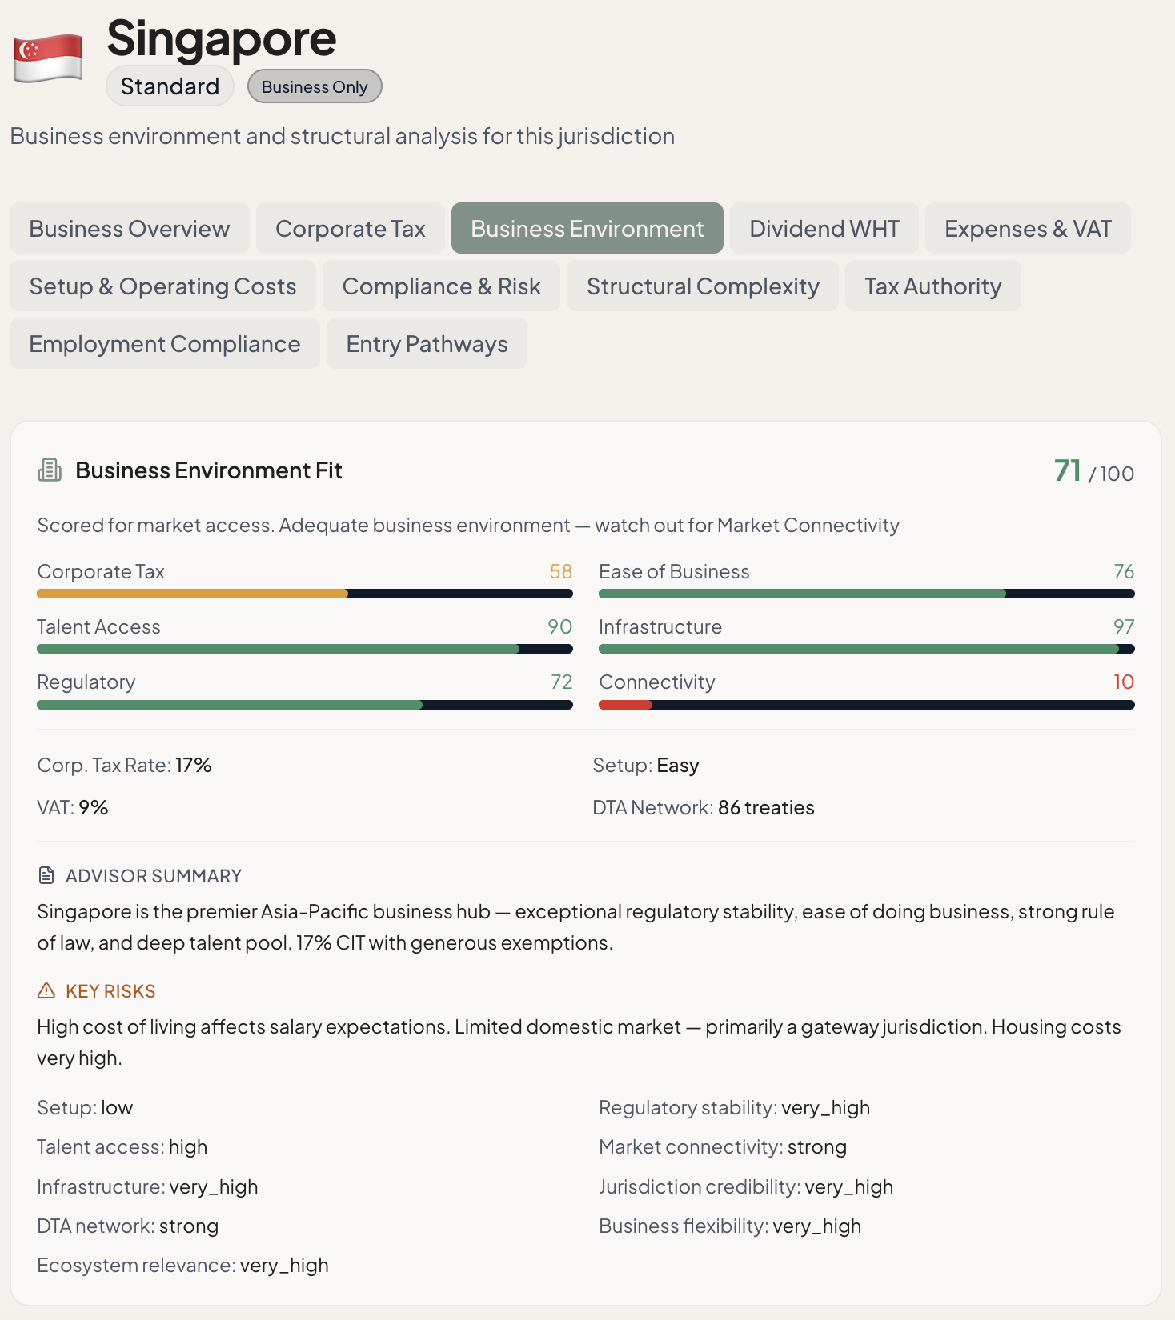Click the 'Scored for market access' description
1175x1320 pixels.
pyautogui.click(x=468, y=525)
